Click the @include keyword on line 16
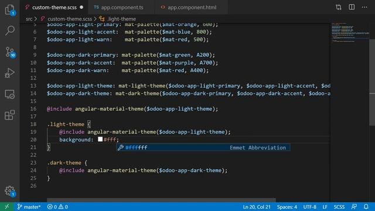Image resolution: width=375 pixels, height=211 pixels. coord(59,109)
